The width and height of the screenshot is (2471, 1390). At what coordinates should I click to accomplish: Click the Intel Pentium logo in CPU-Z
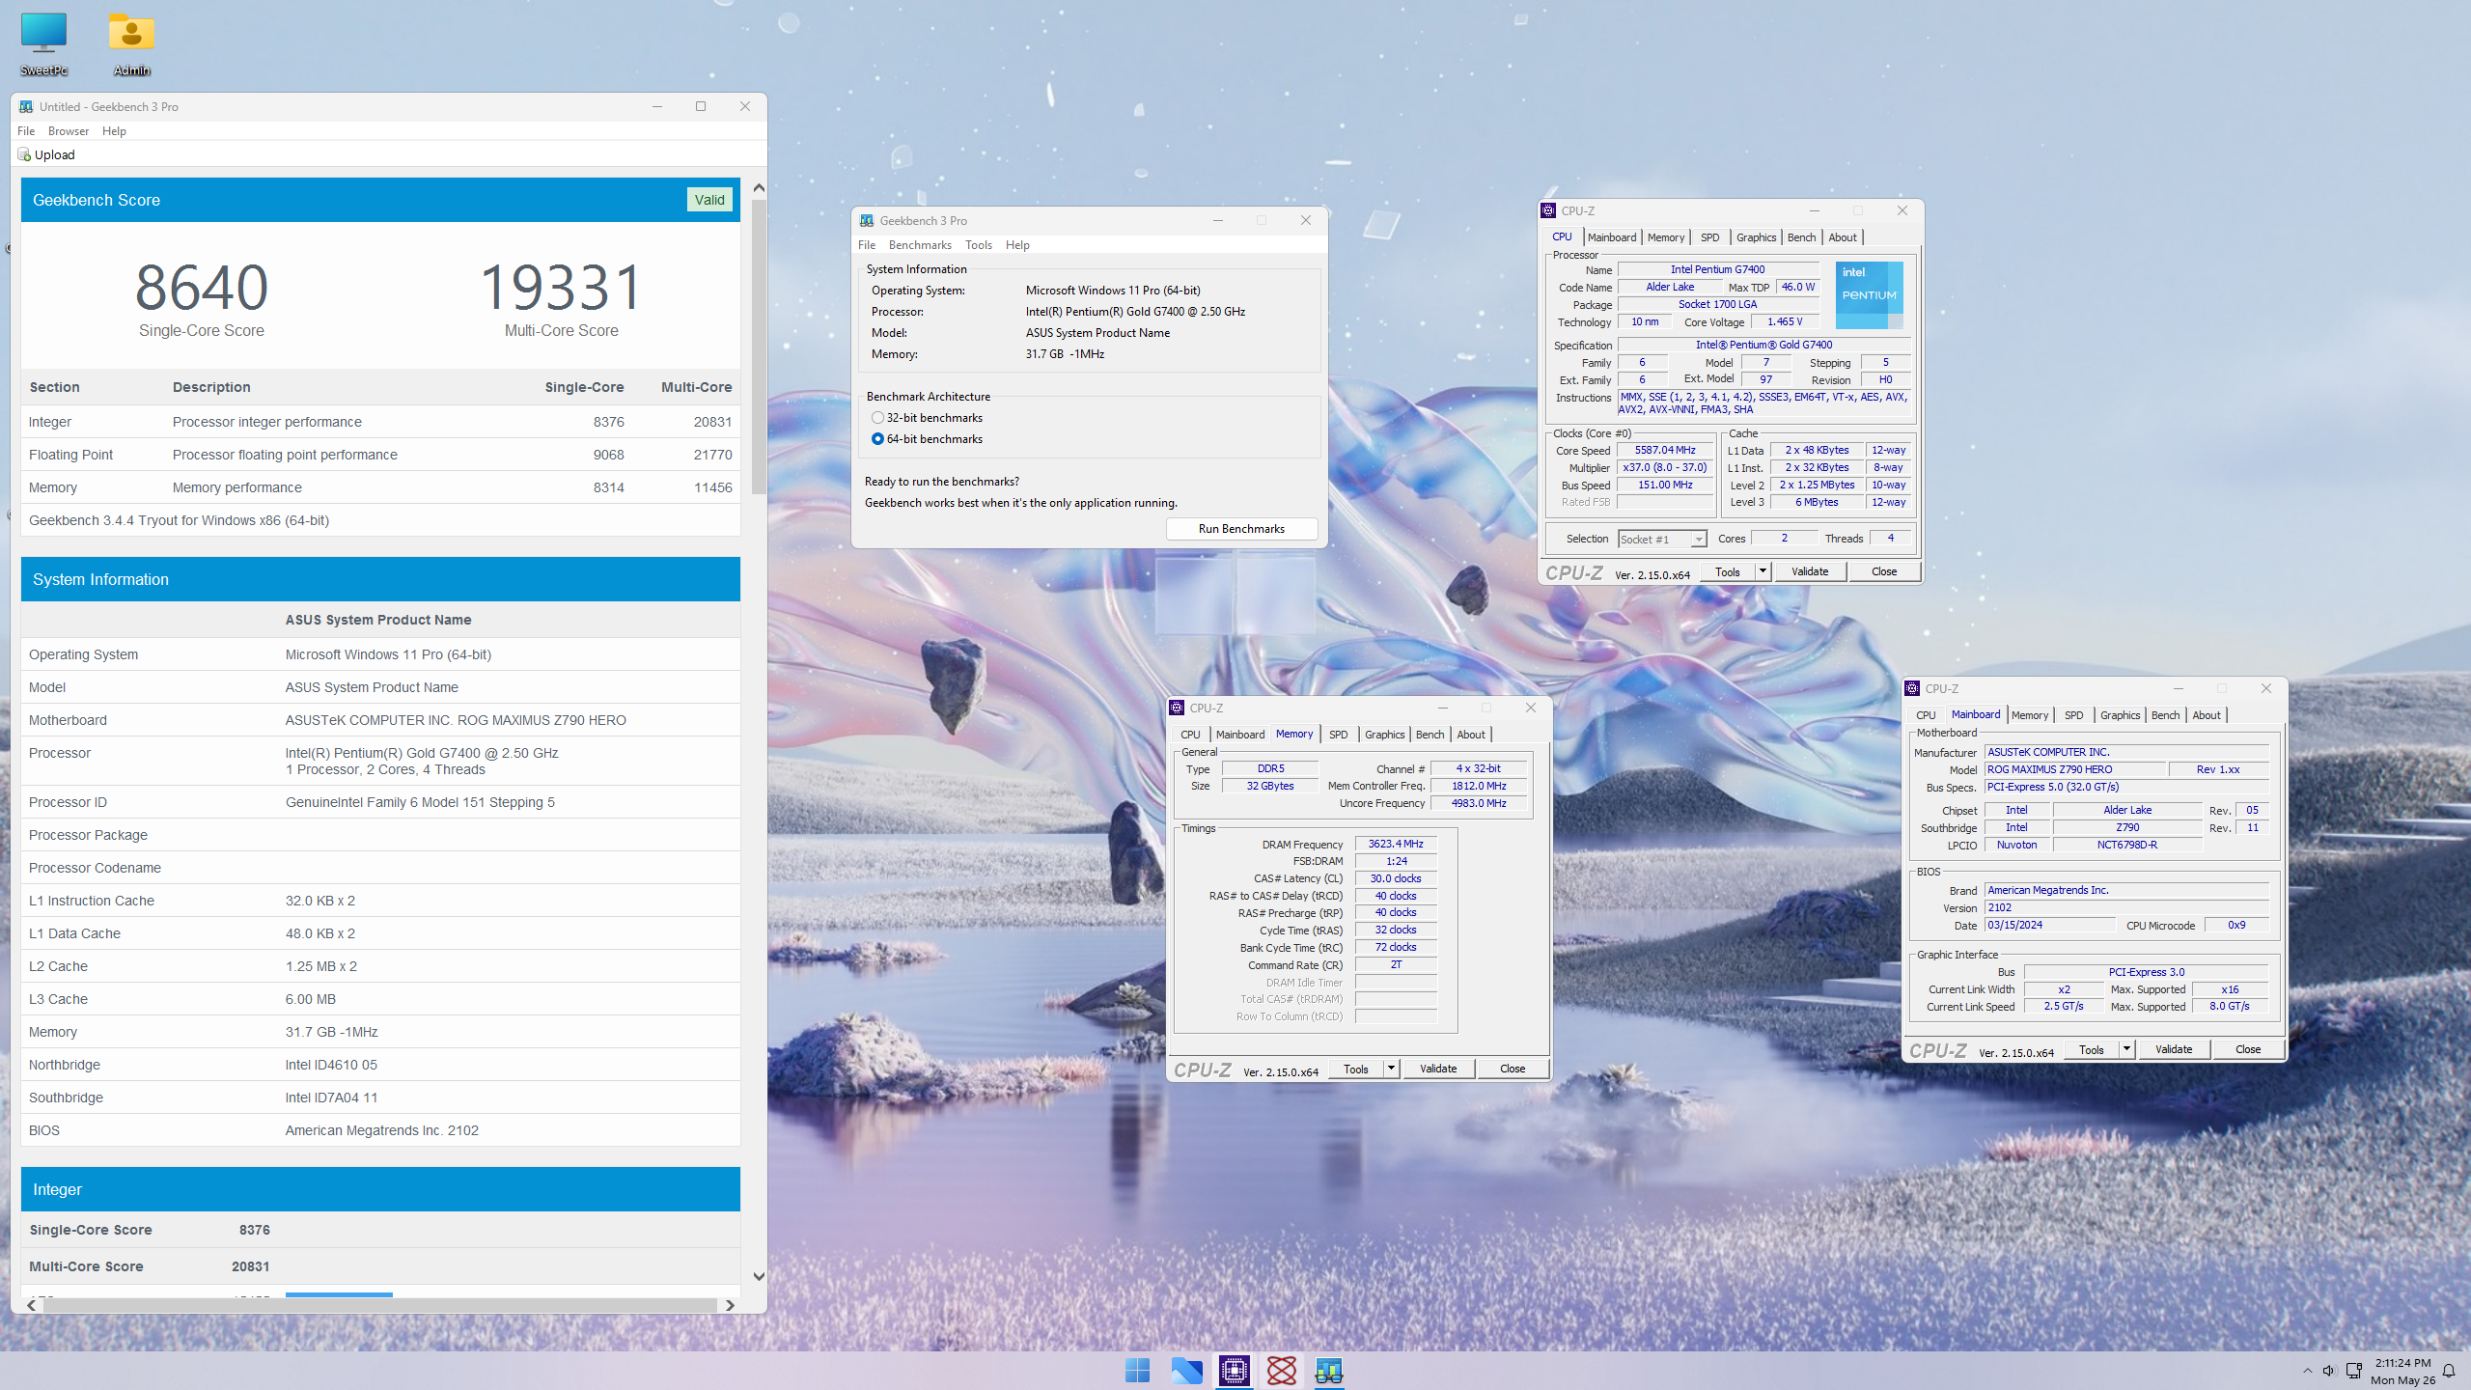[x=1869, y=294]
